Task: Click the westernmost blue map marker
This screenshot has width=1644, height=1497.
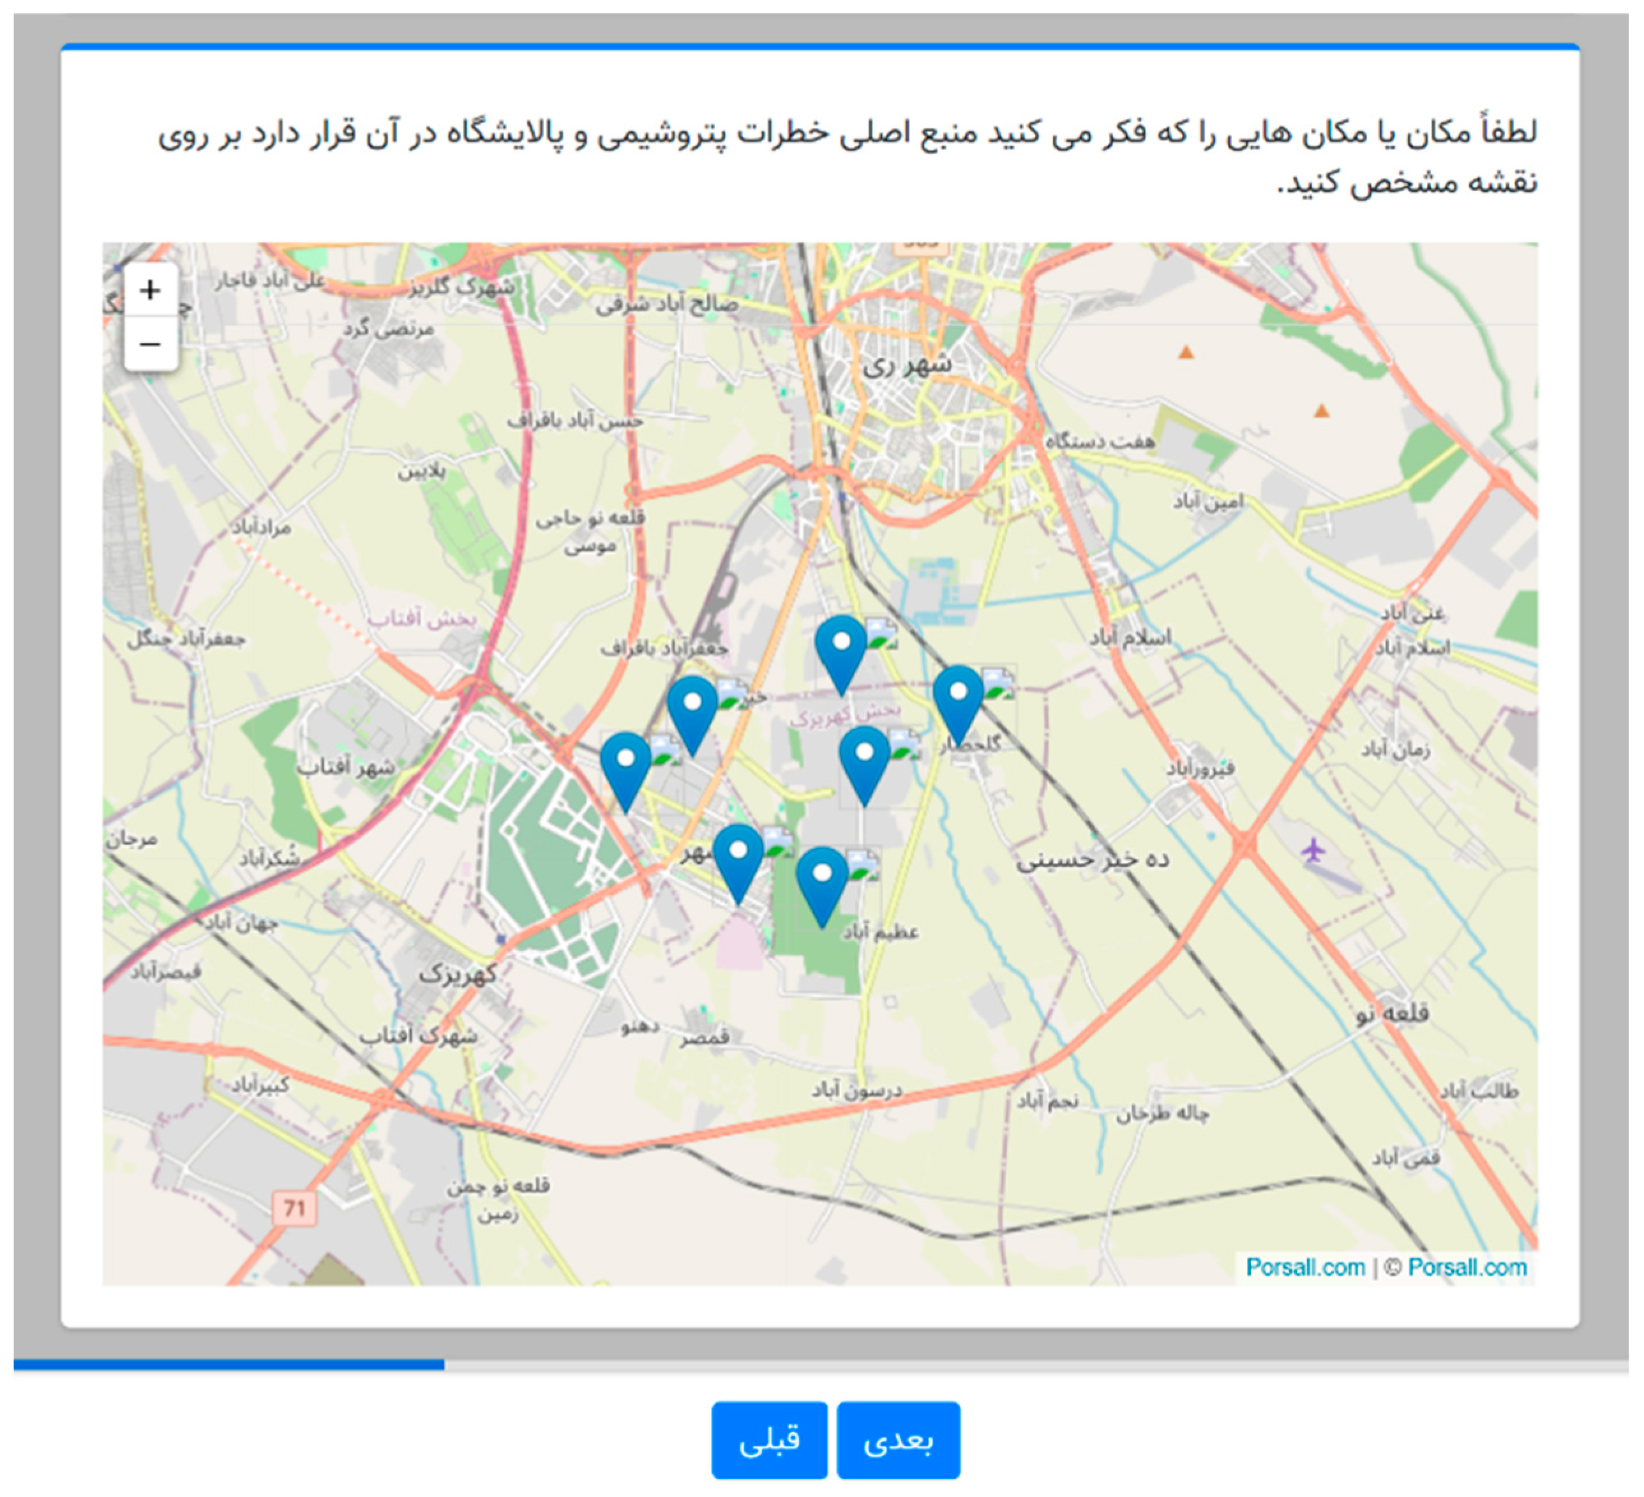Action: coord(625,767)
